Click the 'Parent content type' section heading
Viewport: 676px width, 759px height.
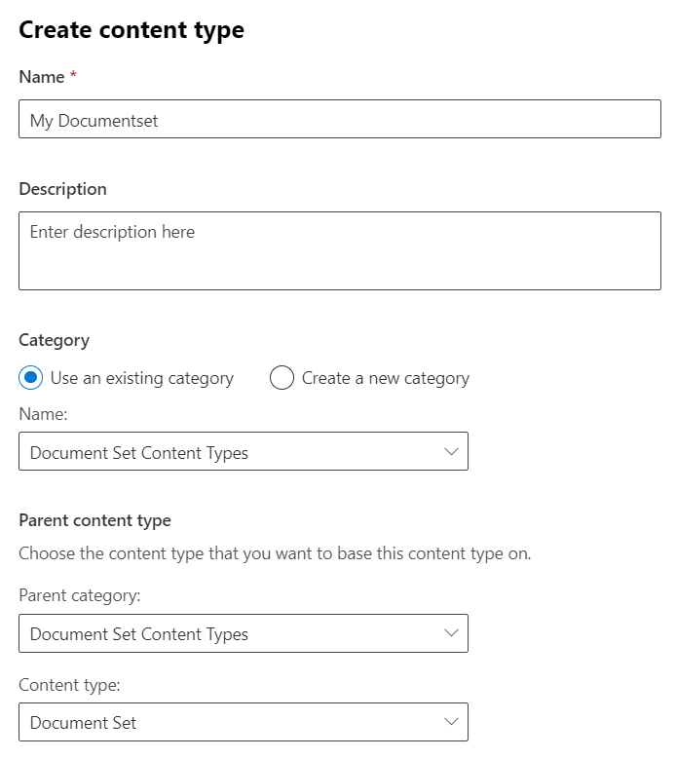point(94,520)
